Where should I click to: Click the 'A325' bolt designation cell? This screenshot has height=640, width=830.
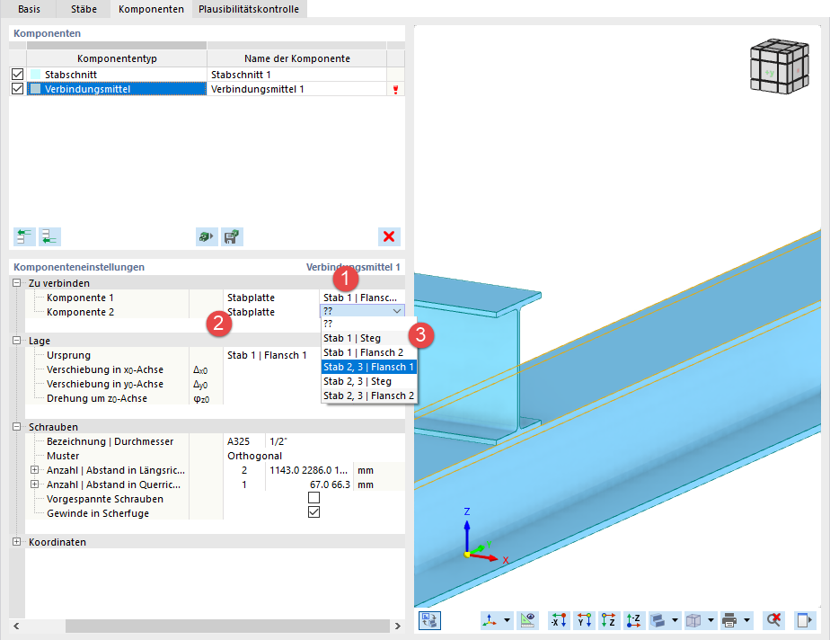243,441
